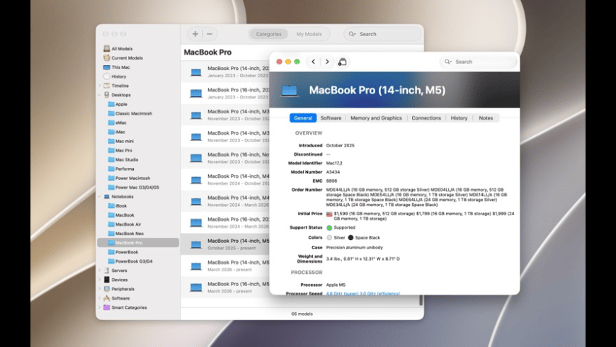Image resolution: width=616 pixels, height=347 pixels.
Task: Select MacBook folder in sidebar
Action: pos(121,215)
